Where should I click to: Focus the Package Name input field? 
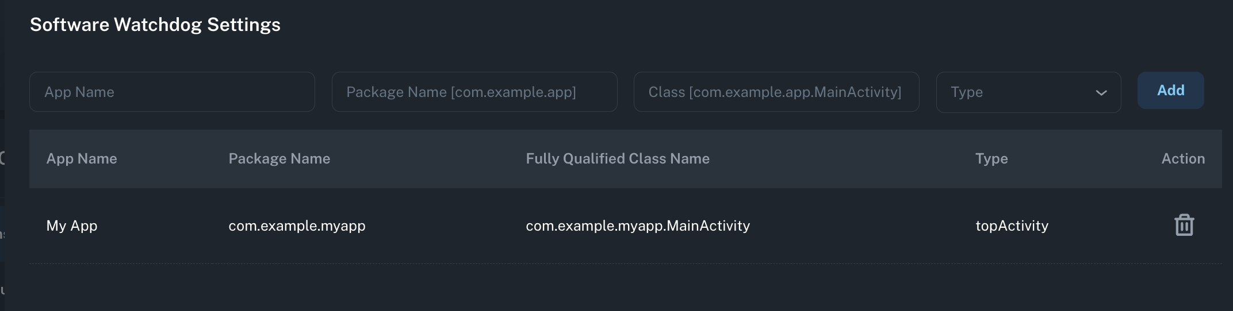474,92
